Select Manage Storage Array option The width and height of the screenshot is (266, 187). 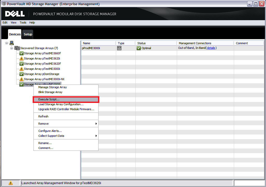pos(52,87)
